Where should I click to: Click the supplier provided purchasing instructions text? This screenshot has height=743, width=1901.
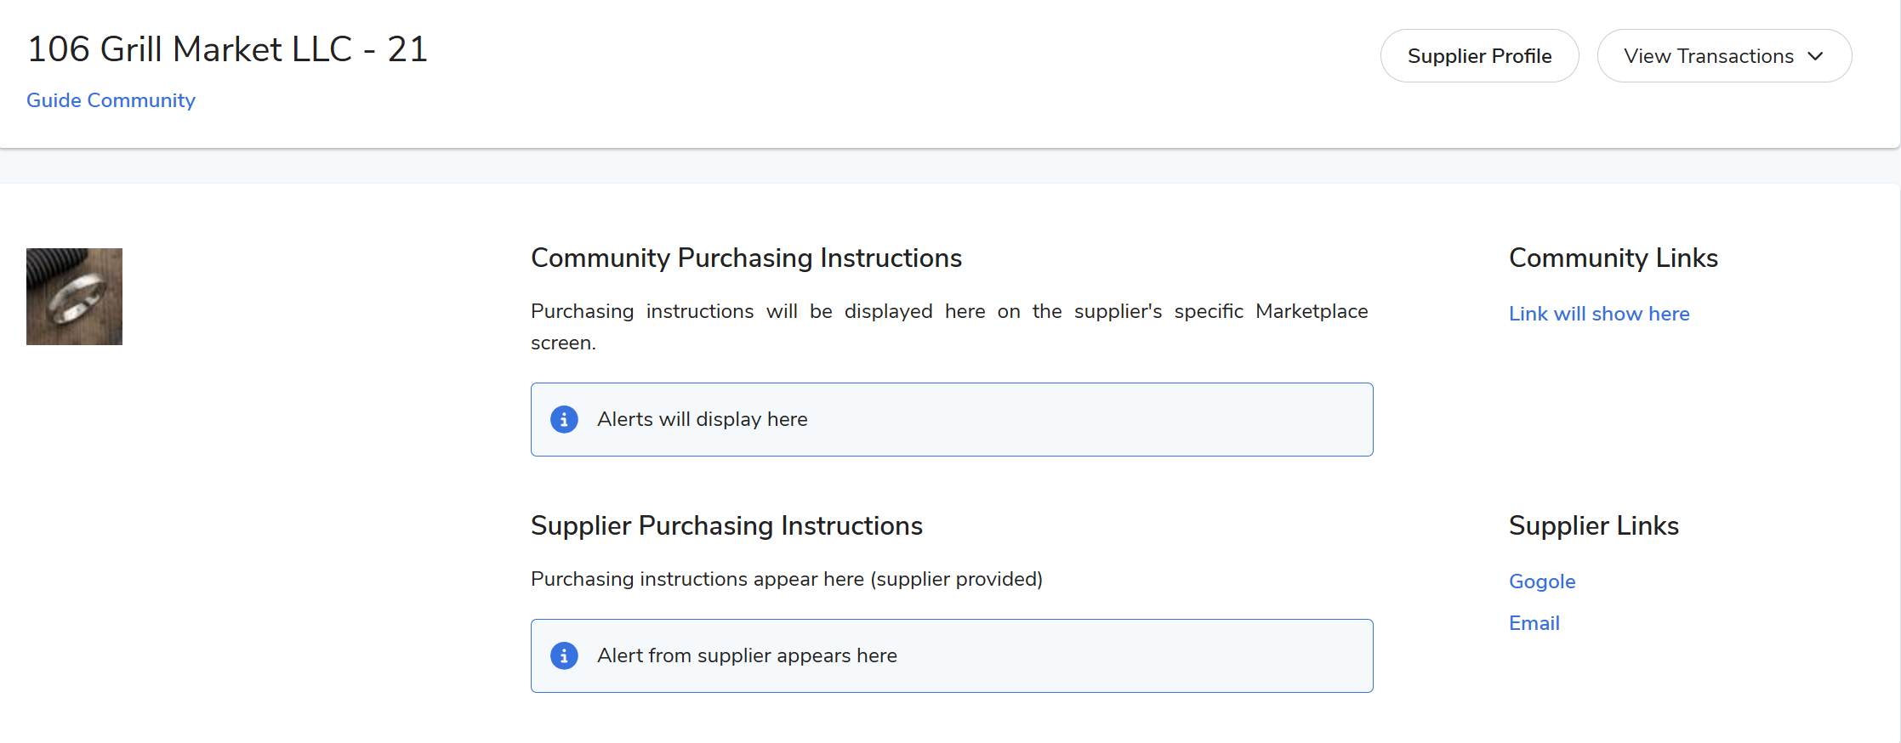786,579
